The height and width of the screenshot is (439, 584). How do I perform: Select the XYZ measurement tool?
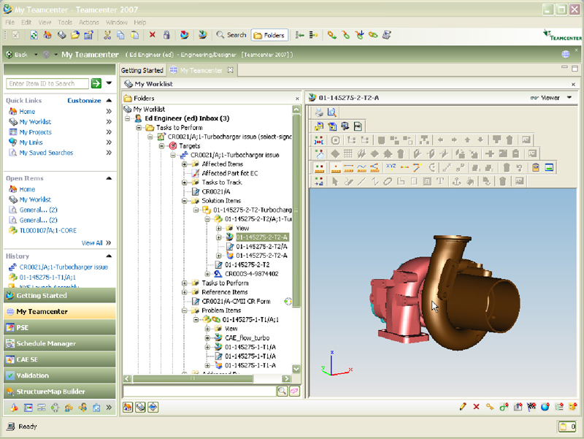click(391, 167)
